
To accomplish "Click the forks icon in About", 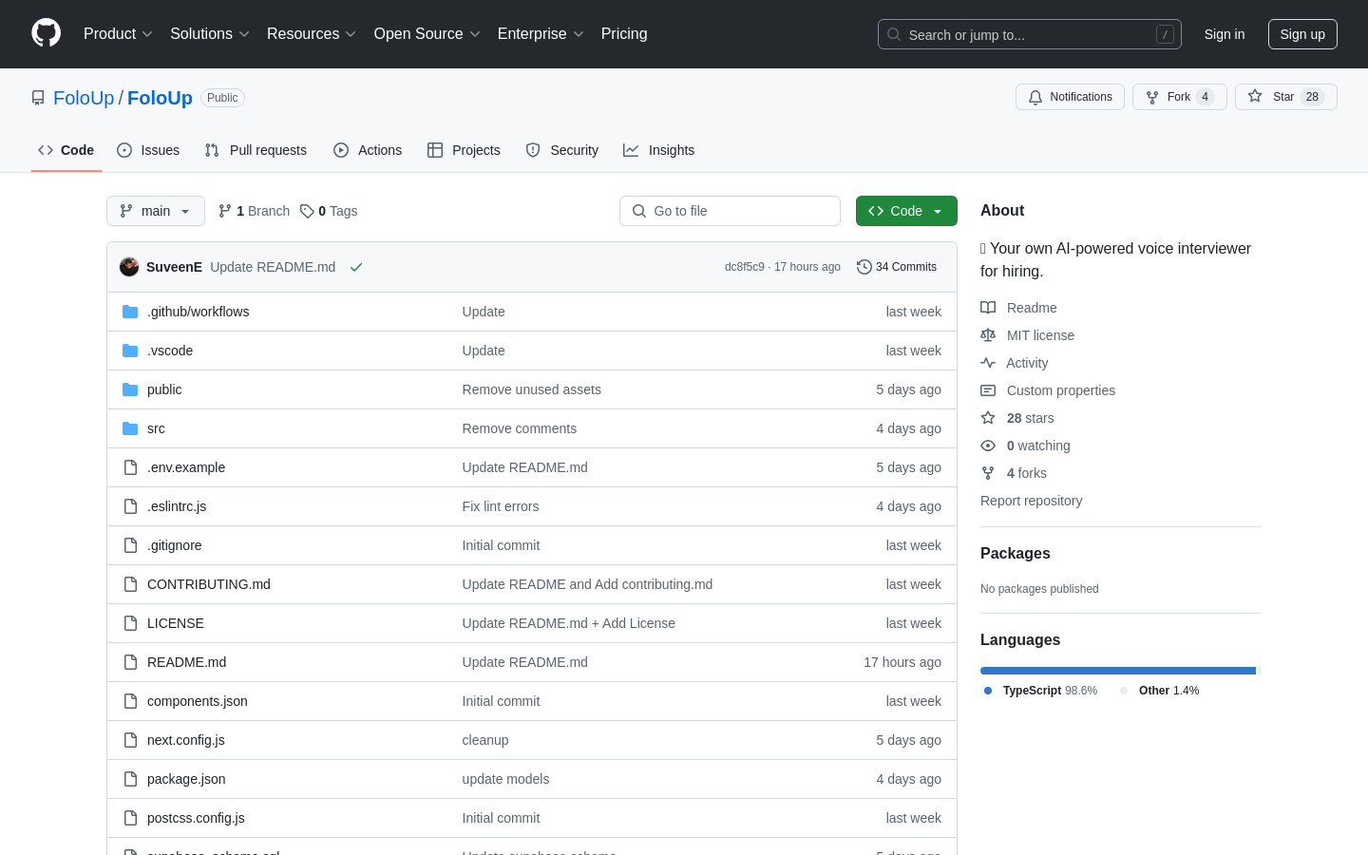I will (x=988, y=473).
